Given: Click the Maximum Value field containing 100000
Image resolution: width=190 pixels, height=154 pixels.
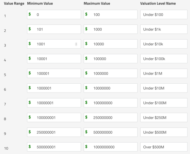Looking at the screenshot, I should click(111, 59).
